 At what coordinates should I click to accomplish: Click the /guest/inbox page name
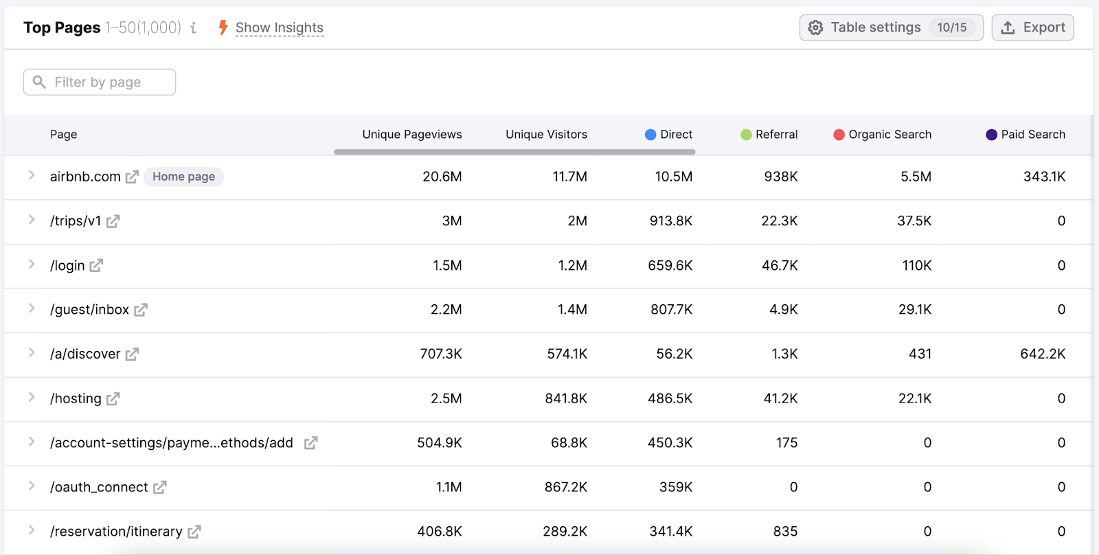tap(89, 310)
